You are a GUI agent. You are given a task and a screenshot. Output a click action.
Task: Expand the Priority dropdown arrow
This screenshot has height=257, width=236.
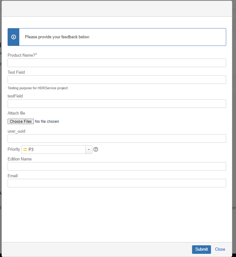pyautogui.click(x=89, y=149)
